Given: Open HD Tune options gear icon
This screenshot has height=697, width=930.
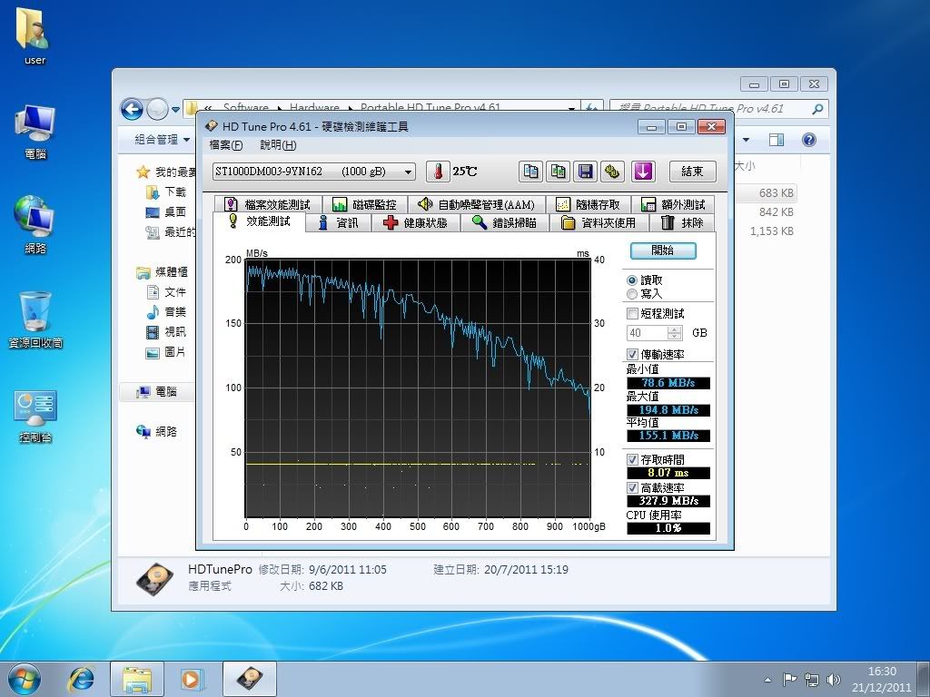Looking at the screenshot, I should (612, 172).
